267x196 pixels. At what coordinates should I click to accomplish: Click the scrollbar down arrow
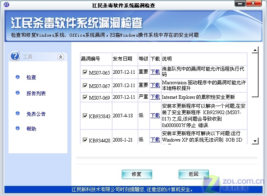255,141
